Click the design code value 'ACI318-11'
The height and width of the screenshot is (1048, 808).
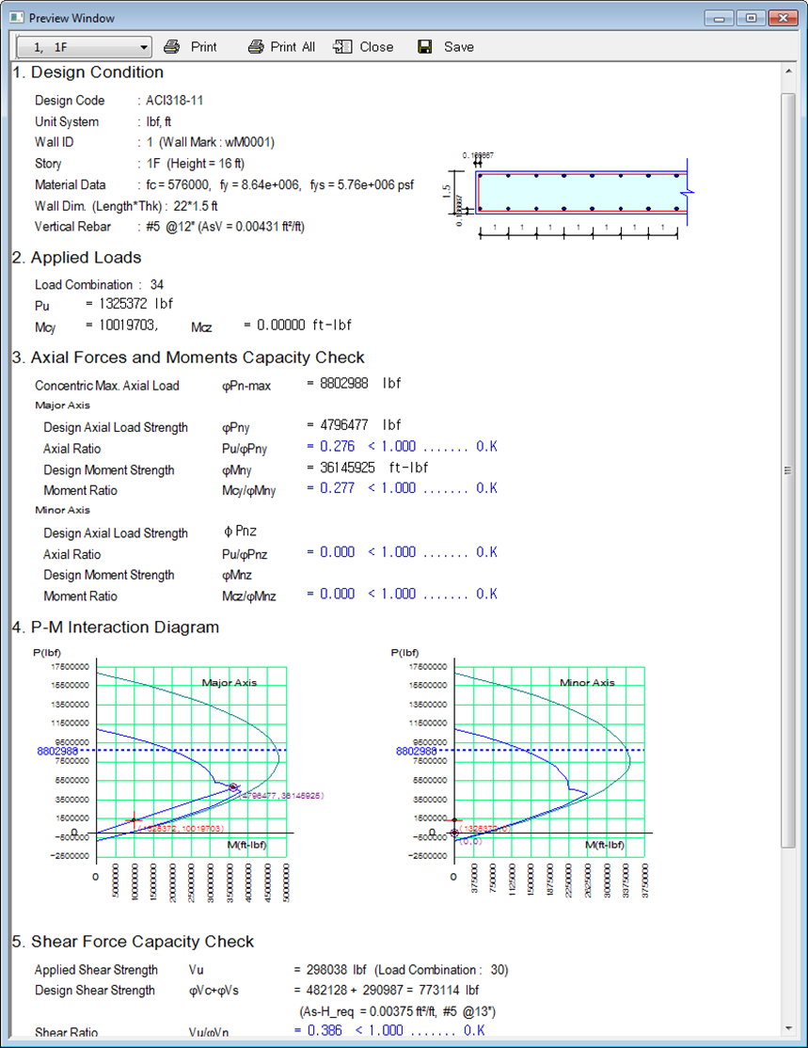pyautogui.click(x=174, y=101)
